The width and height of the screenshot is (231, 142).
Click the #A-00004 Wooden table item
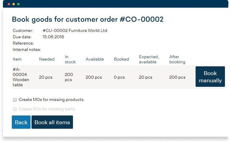[x=21, y=77]
